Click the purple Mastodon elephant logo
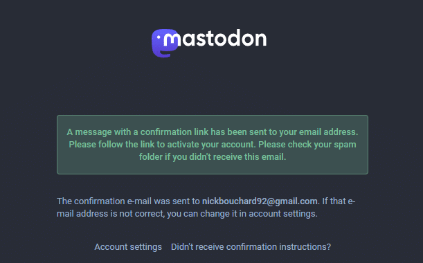423x263 pixels. pyautogui.click(x=164, y=43)
